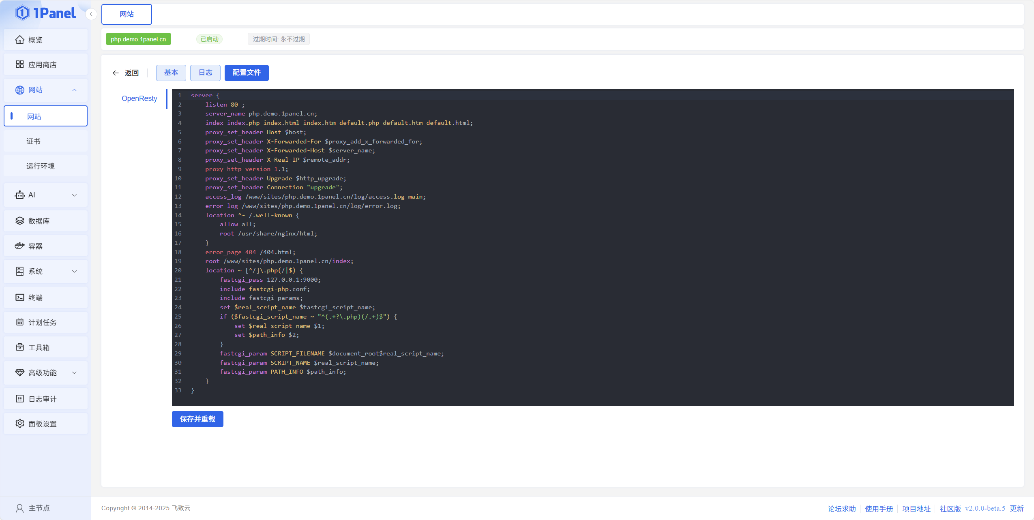1034x520 pixels.
Task: Click the fastcgi_param PATH_INFO line
Action: pos(283,372)
